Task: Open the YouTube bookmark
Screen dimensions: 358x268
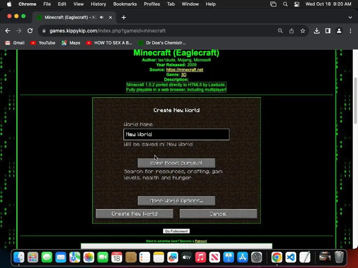Action: click(x=43, y=43)
